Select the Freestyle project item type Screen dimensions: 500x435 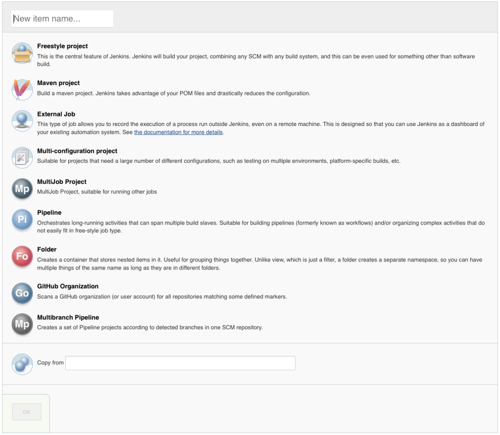tap(62, 46)
